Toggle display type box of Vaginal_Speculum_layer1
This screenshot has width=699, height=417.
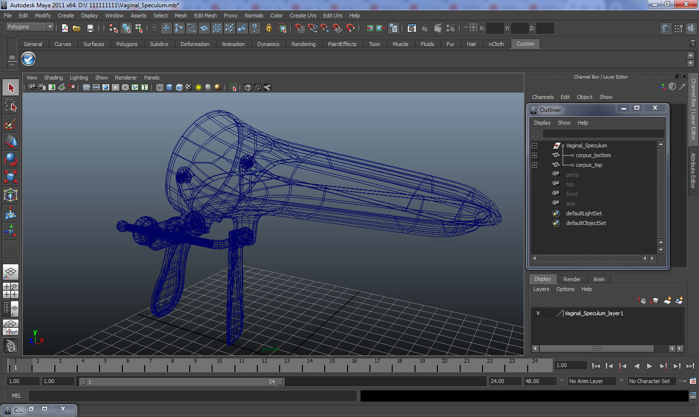(549, 313)
